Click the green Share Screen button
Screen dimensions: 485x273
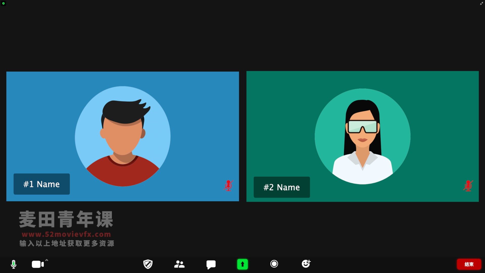pyautogui.click(x=243, y=264)
